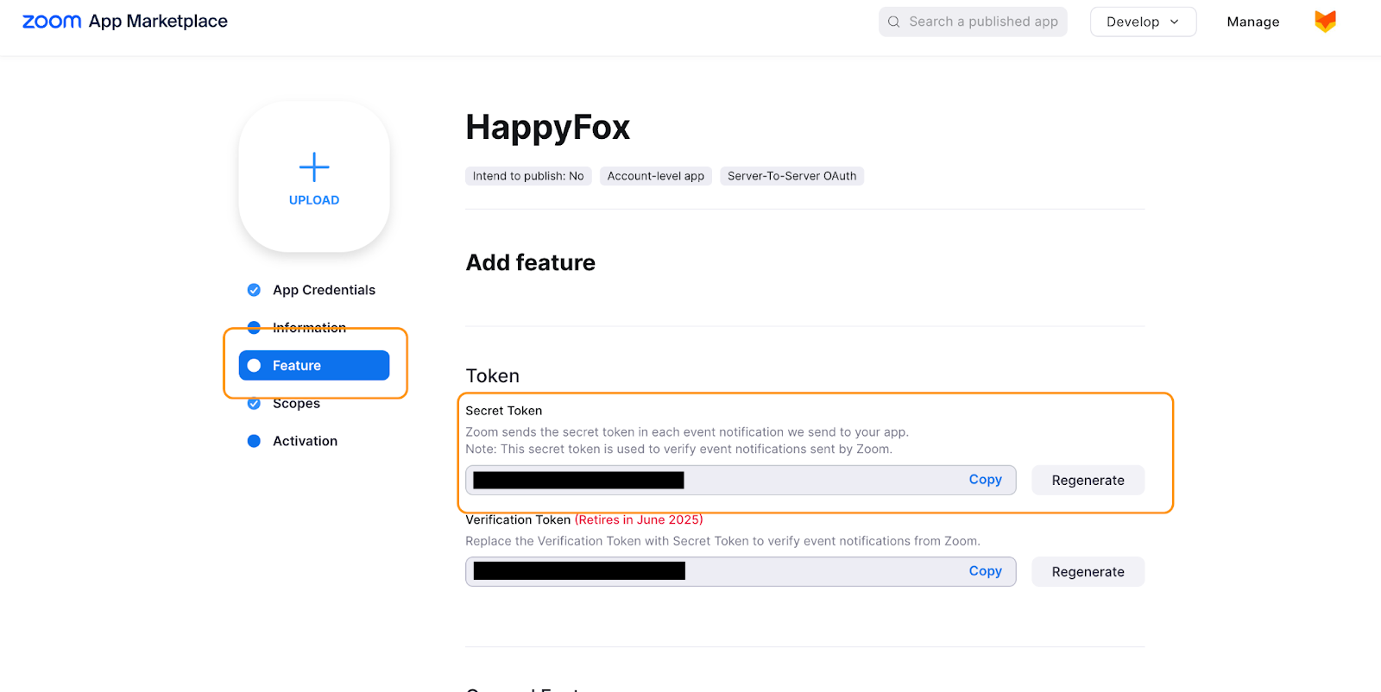The height and width of the screenshot is (692, 1381).
Task: Open the Zoom App Marketplace logo
Action: (125, 22)
